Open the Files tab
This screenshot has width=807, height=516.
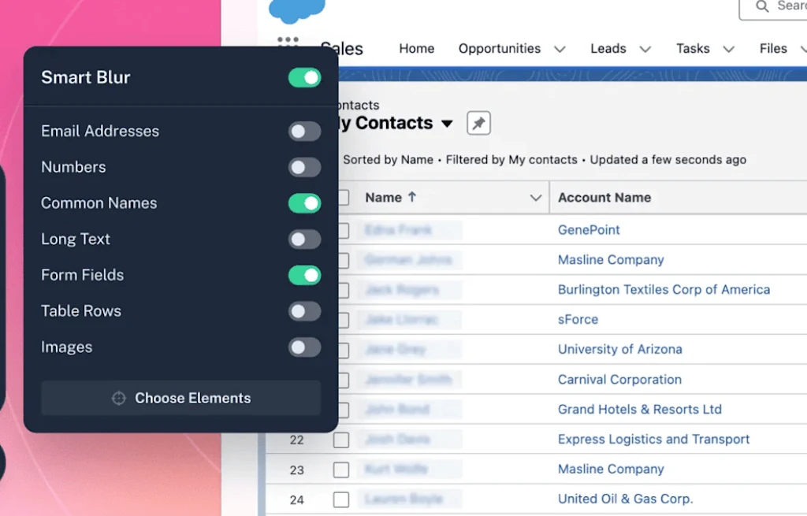[x=773, y=48]
